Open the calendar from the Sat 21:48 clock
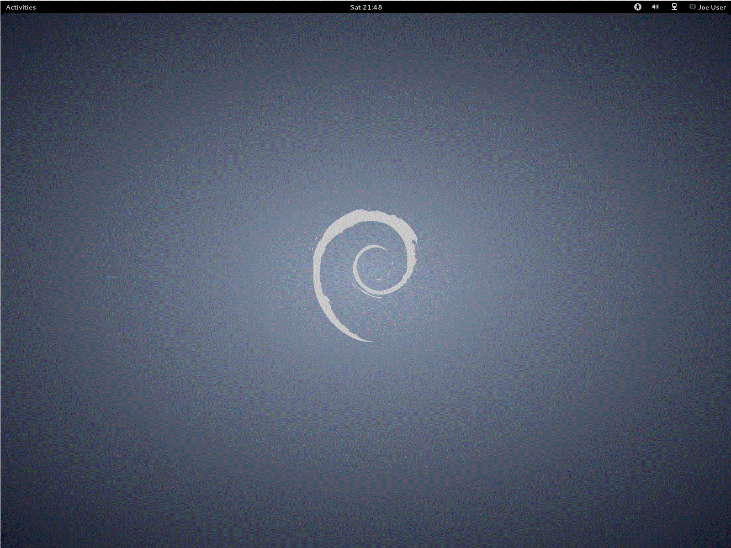Screen dimensions: 731x548 (x=365, y=7)
